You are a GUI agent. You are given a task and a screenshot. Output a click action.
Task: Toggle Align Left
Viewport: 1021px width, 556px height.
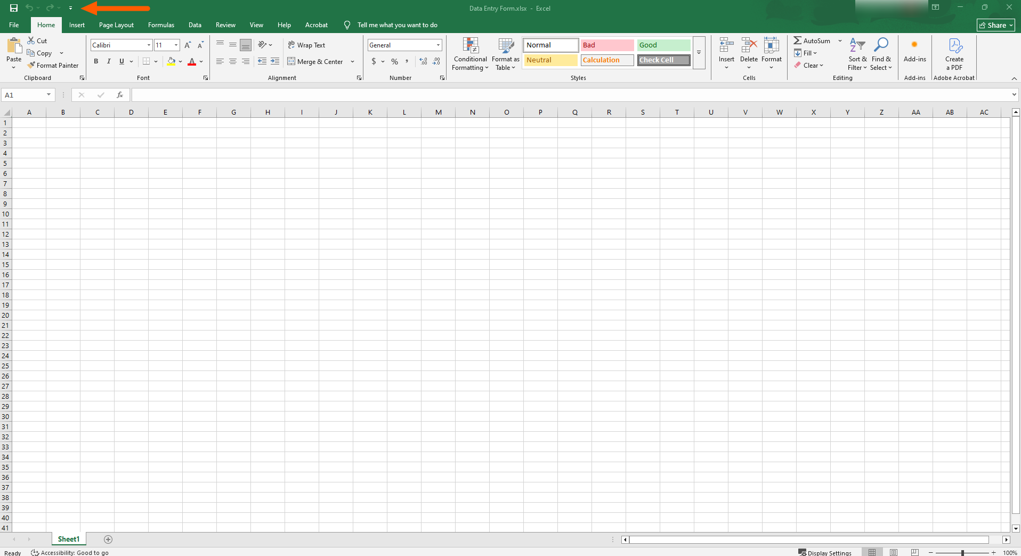click(x=220, y=61)
